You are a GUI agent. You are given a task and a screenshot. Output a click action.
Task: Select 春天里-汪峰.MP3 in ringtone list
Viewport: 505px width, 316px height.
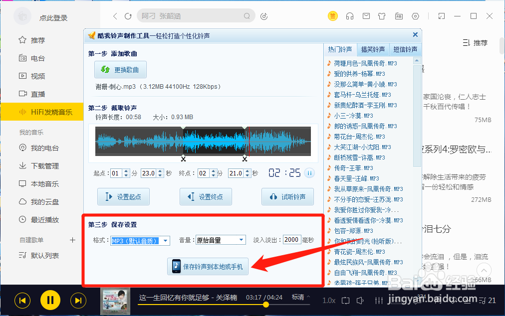tap(356, 178)
